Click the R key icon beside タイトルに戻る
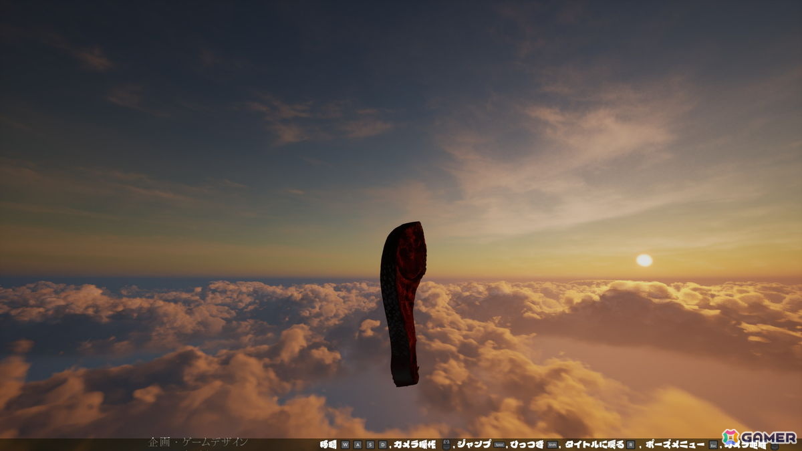This screenshot has height=451, width=802. click(630, 444)
